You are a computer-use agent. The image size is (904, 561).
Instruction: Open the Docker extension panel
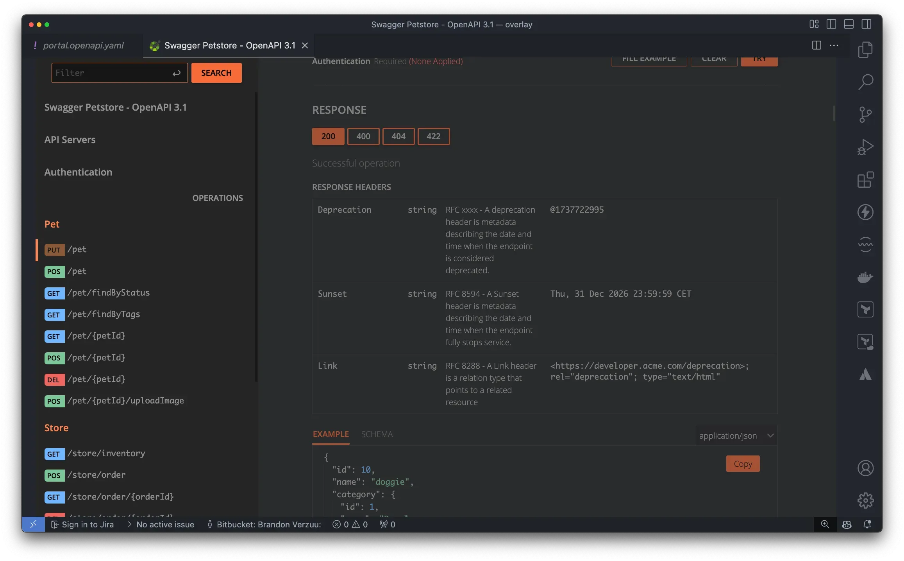865,277
